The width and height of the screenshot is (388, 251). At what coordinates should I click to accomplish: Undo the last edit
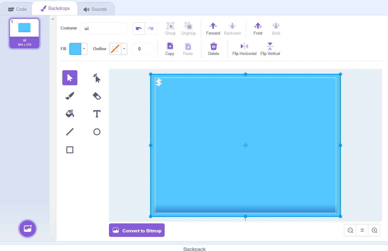(138, 28)
